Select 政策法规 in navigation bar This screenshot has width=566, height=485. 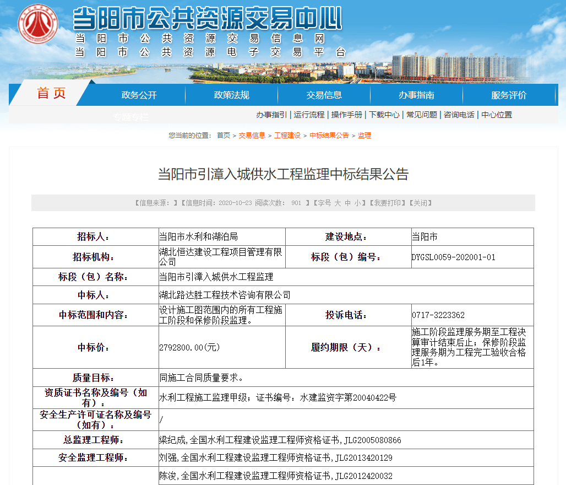click(231, 95)
